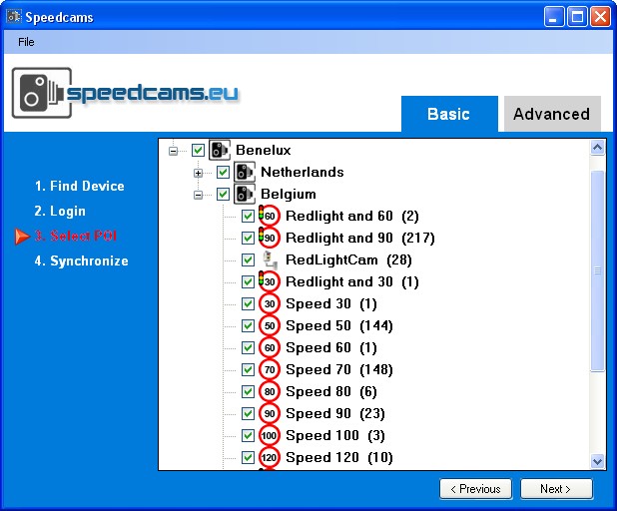Toggle the Speed 120 checkbox
Screen dimensions: 617x511
tap(248, 457)
